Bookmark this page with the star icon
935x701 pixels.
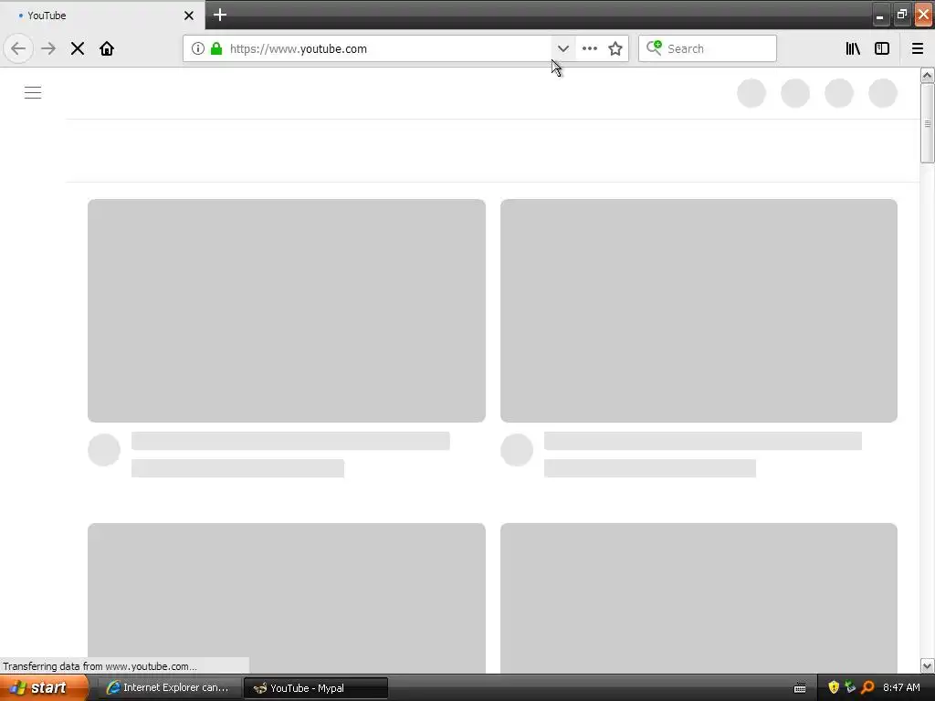click(x=615, y=48)
